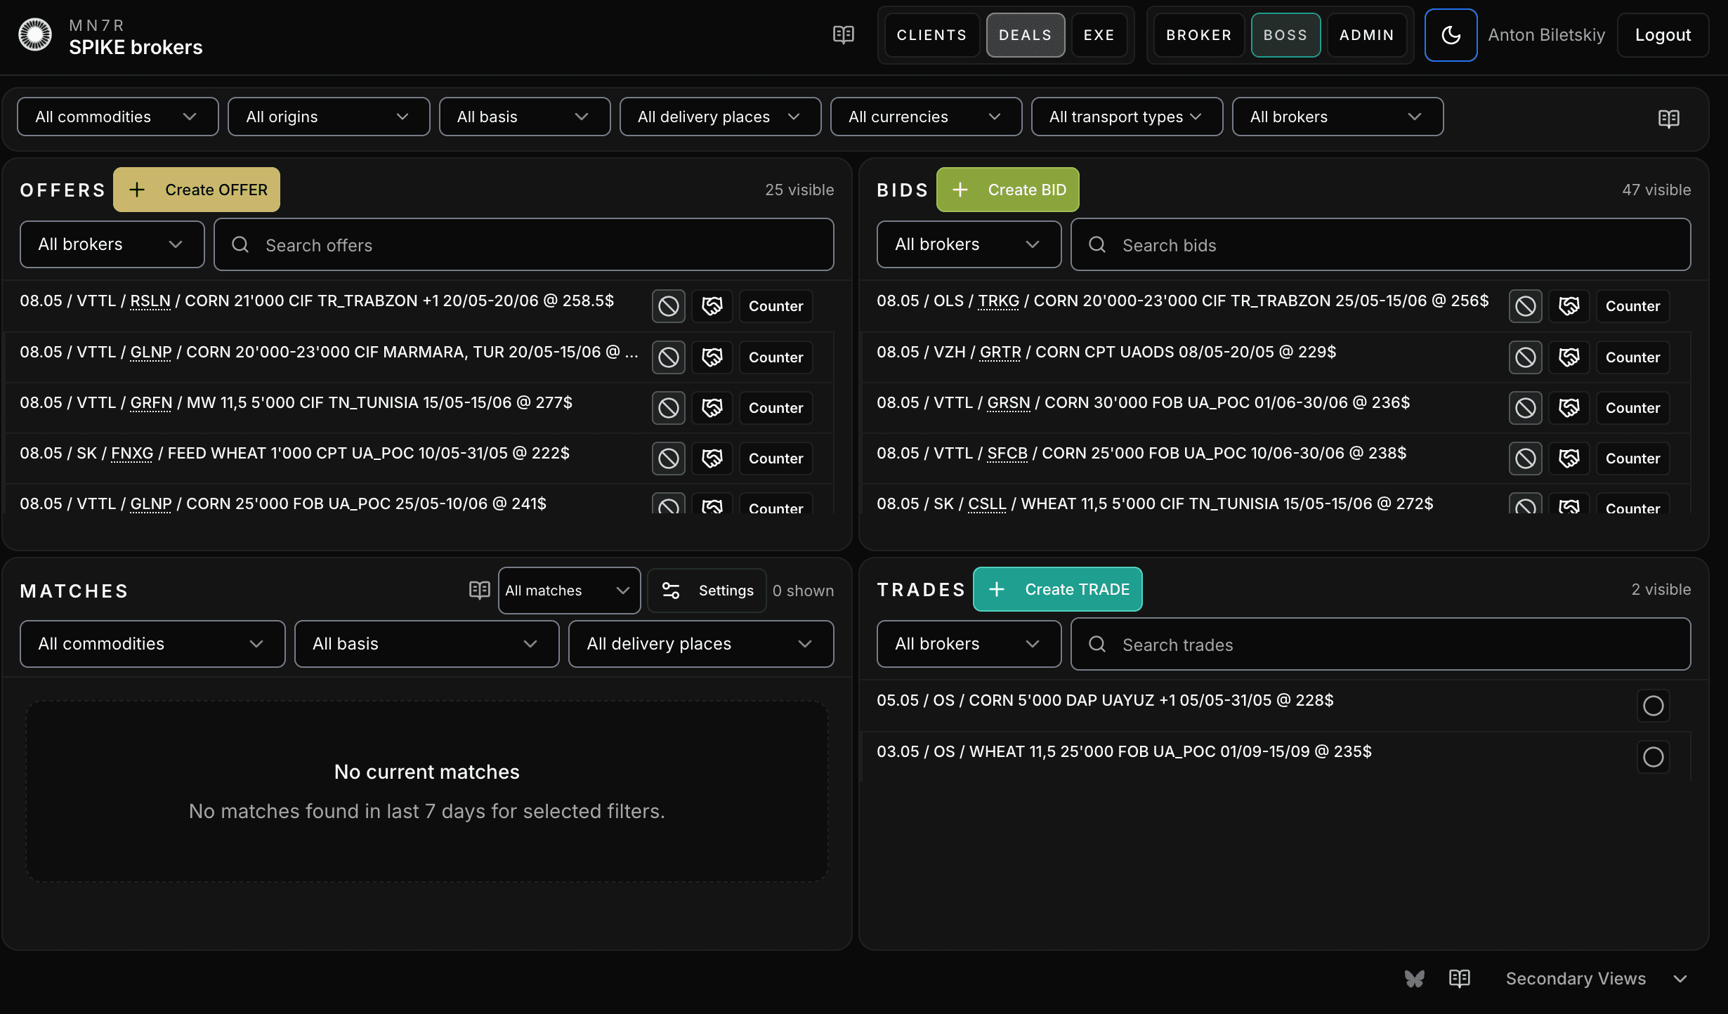
Task: Open the top All basis dropdown
Action: tap(524, 117)
